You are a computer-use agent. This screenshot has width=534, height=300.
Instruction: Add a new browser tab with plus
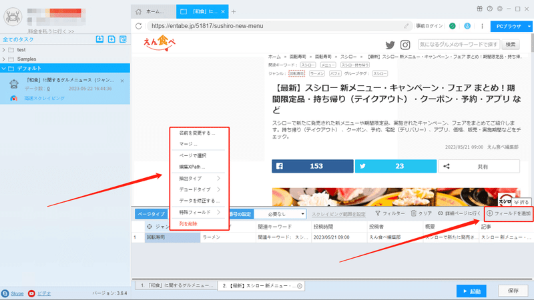(x=234, y=11)
